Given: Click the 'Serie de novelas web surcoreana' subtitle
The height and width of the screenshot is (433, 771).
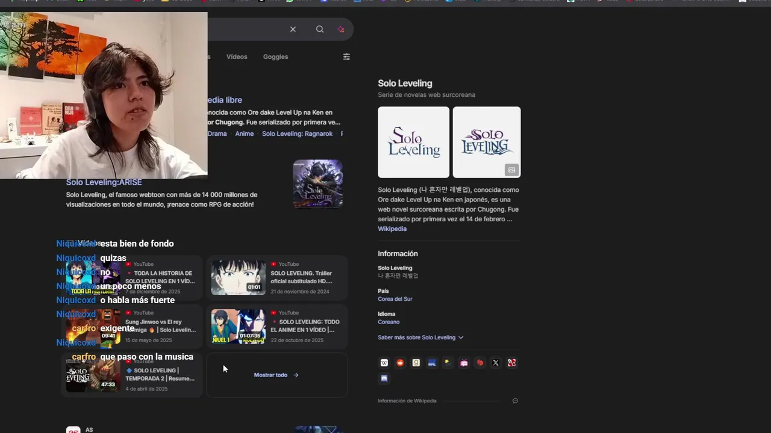Looking at the screenshot, I should point(426,95).
